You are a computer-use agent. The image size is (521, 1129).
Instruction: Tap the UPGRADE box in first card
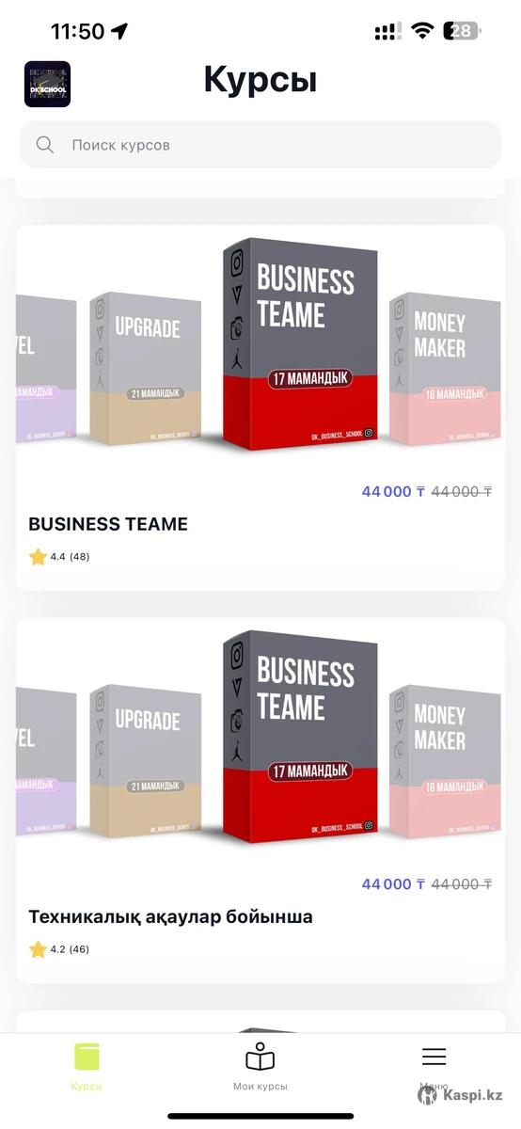[146, 368]
